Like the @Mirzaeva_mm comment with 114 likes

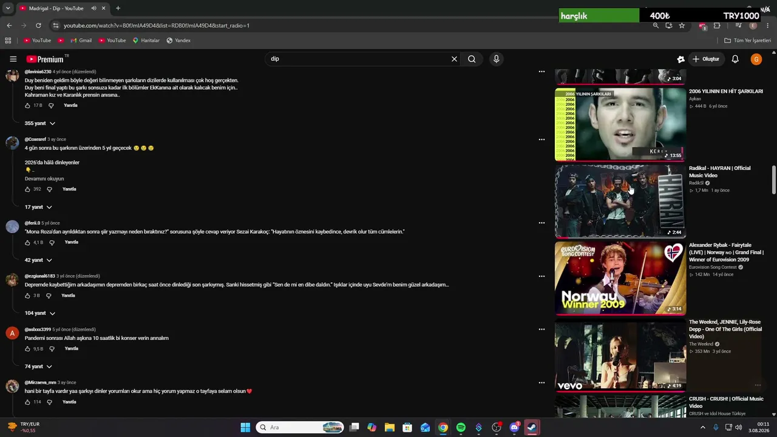click(x=27, y=402)
